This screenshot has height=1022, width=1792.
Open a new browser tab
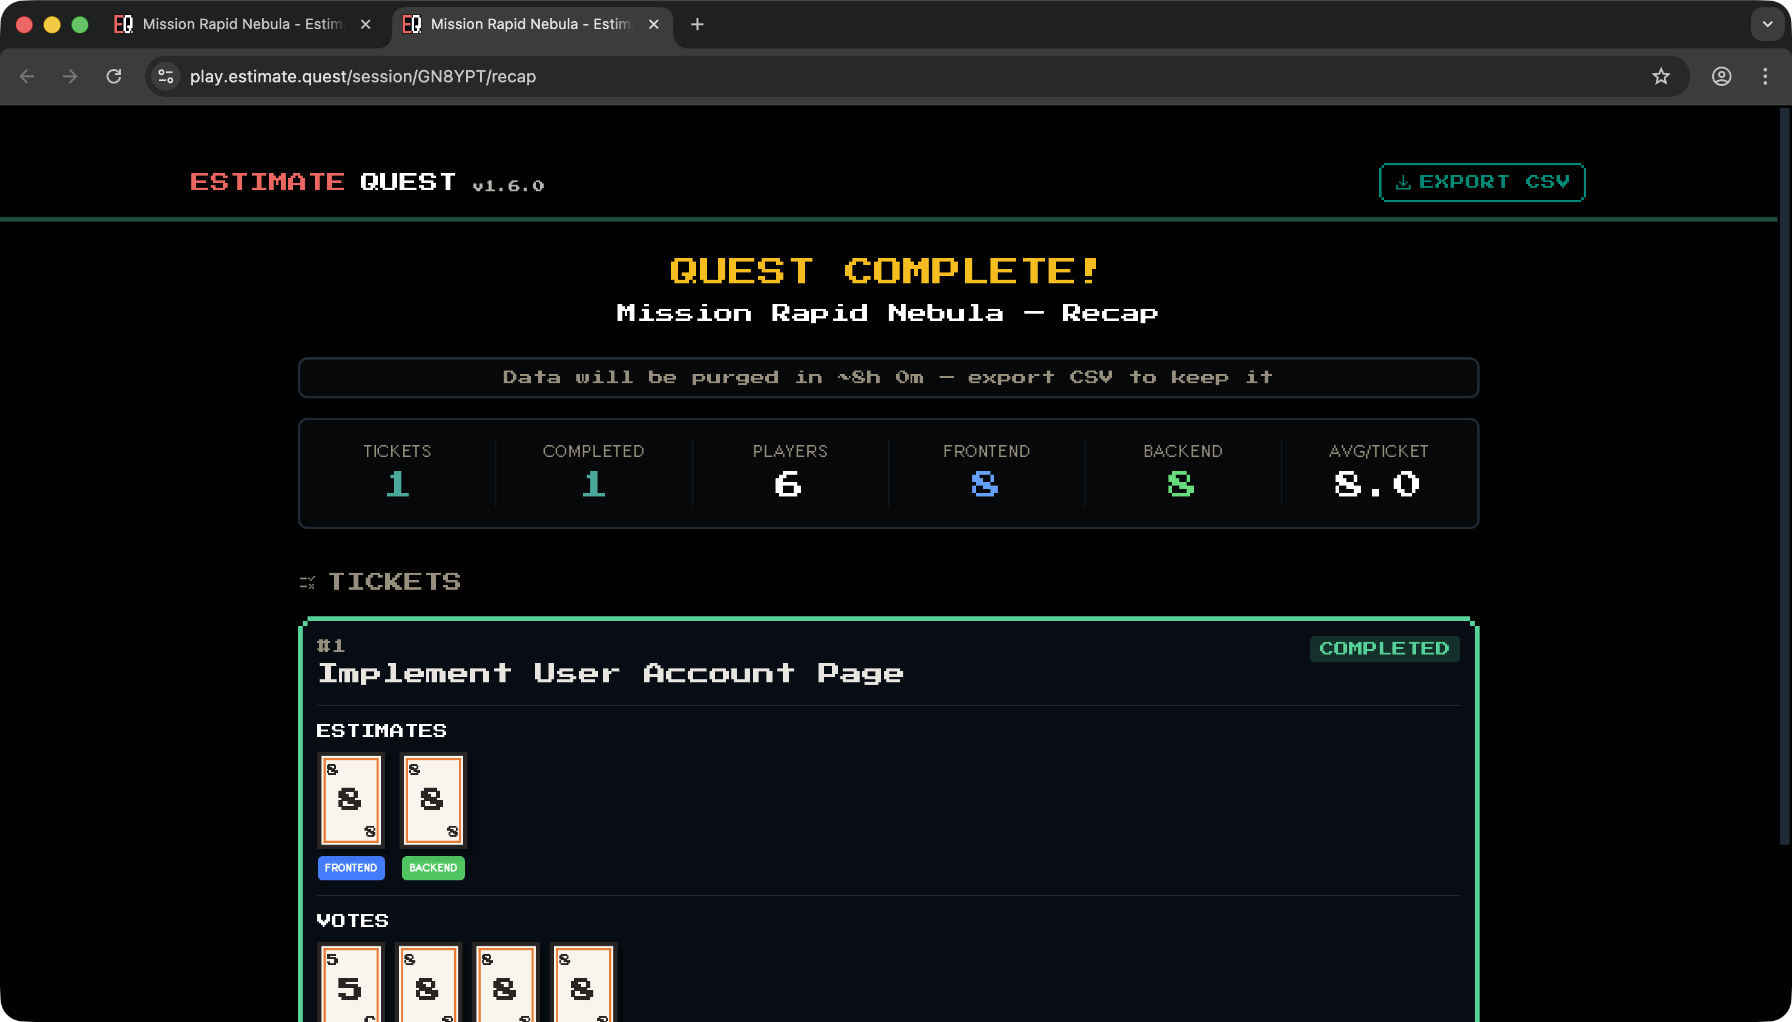(x=696, y=24)
